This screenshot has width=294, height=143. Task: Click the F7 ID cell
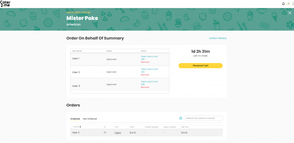pos(105,133)
